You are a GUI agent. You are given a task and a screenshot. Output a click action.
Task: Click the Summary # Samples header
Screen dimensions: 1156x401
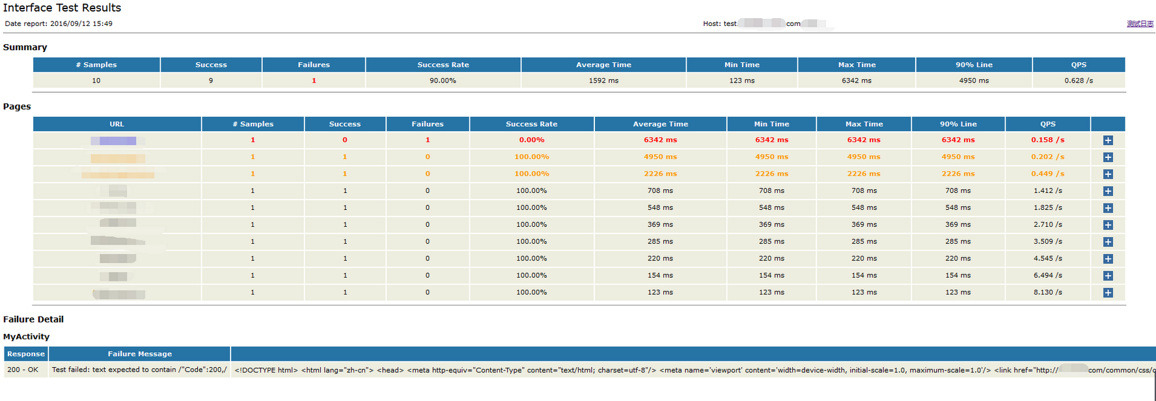tap(96, 65)
